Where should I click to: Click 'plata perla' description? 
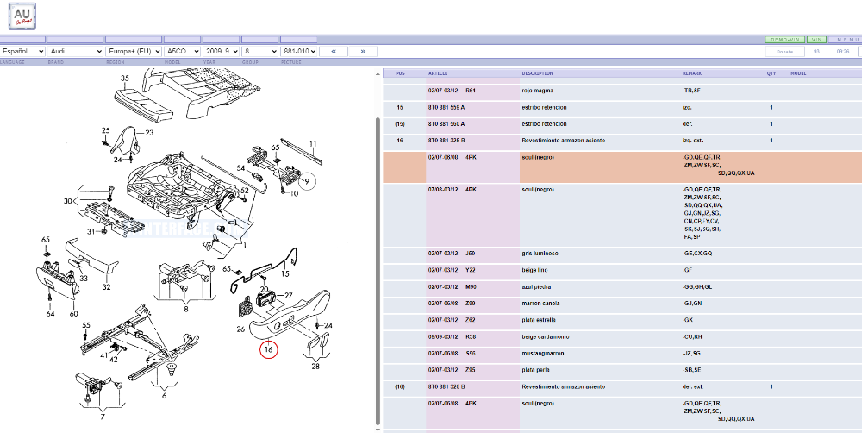tap(535, 370)
